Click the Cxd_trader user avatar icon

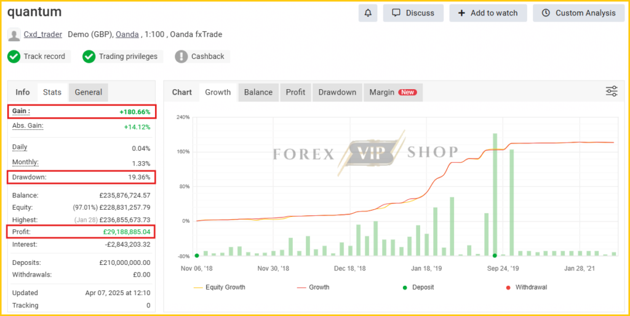click(x=14, y=35)
